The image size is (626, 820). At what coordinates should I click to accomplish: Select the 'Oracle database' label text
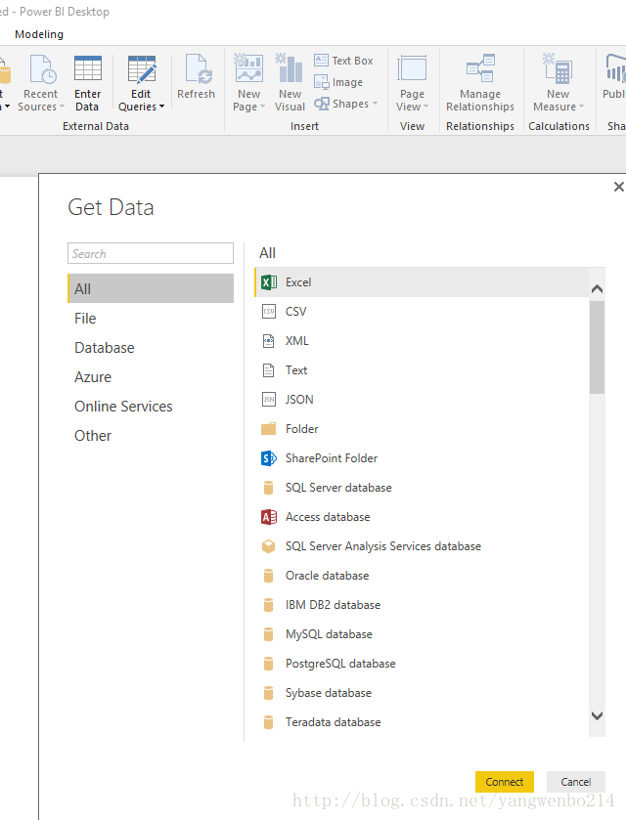327,576
